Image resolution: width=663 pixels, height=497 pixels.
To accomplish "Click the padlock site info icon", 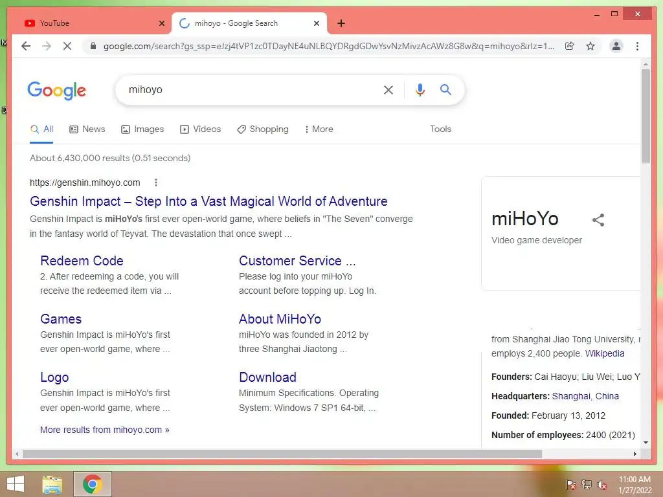I will pos(93,46).
